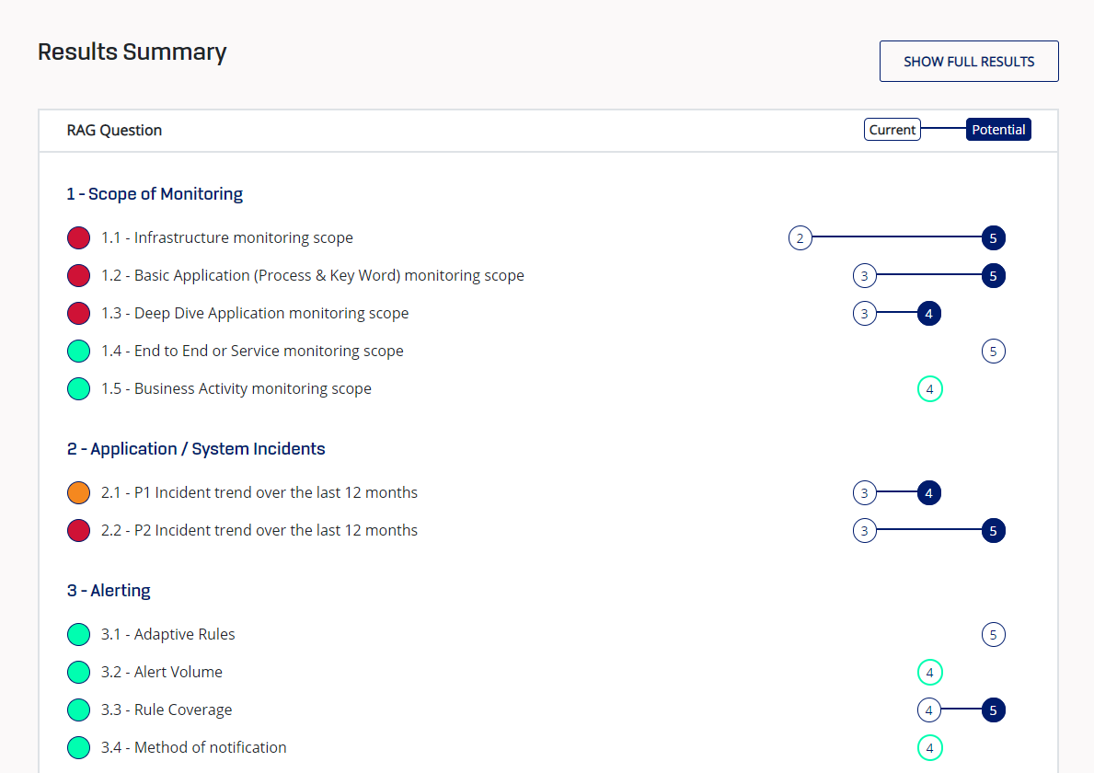
Task: Click the current score 3 circle for row 1.2
Action: coord(865,275)
